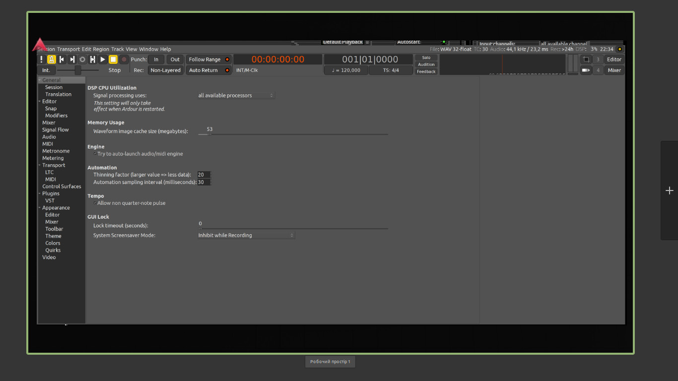Collapse the Appearance tree section

(40, 208)
